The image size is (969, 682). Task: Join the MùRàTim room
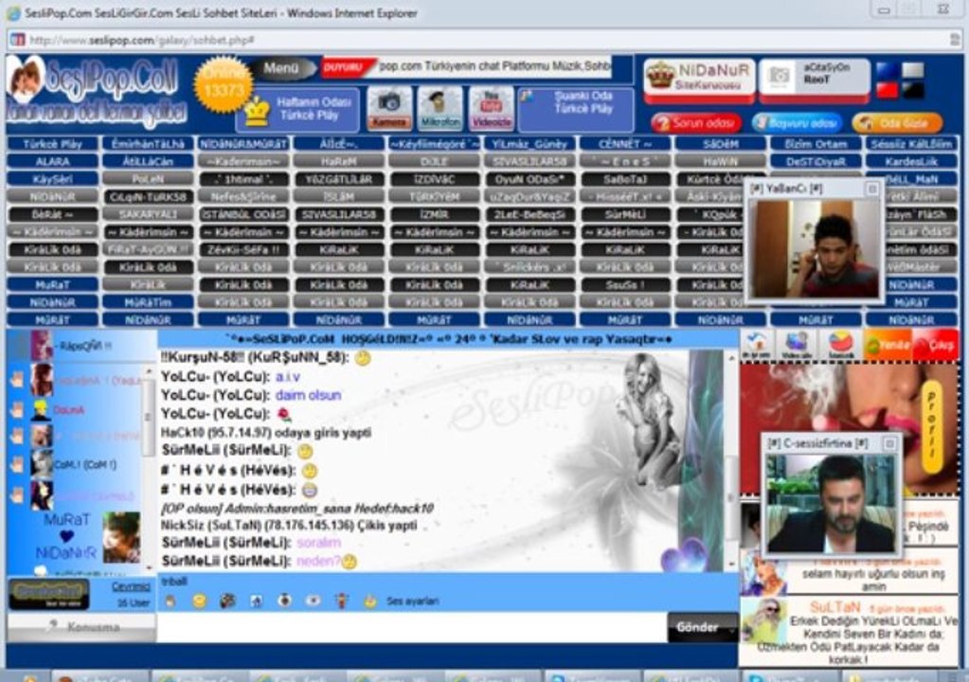point(148,302)
